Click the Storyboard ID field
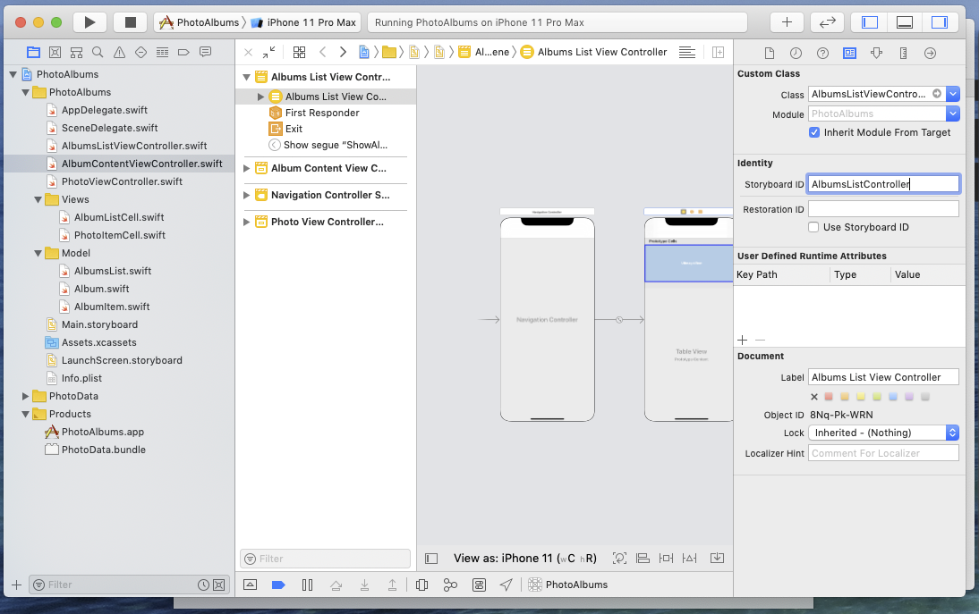This screenshot has width=979, height=614. (x=883, y=184)
